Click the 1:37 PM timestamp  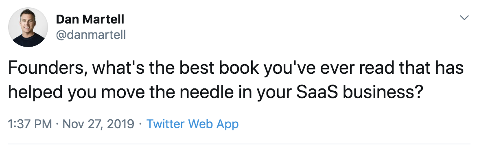point(30,124)
